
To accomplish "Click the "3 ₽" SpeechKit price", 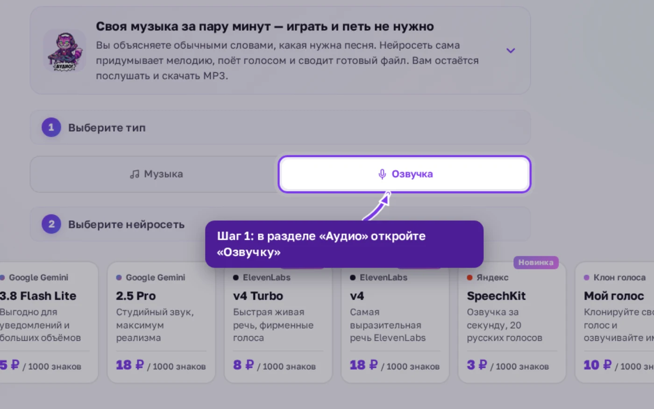I will point(476,365).
